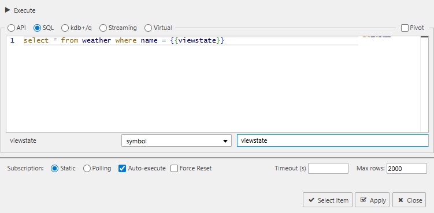Select the Virtual radio option
This screenshot has width=434, height=213.
pyautogui.click(x=149, y=28)
